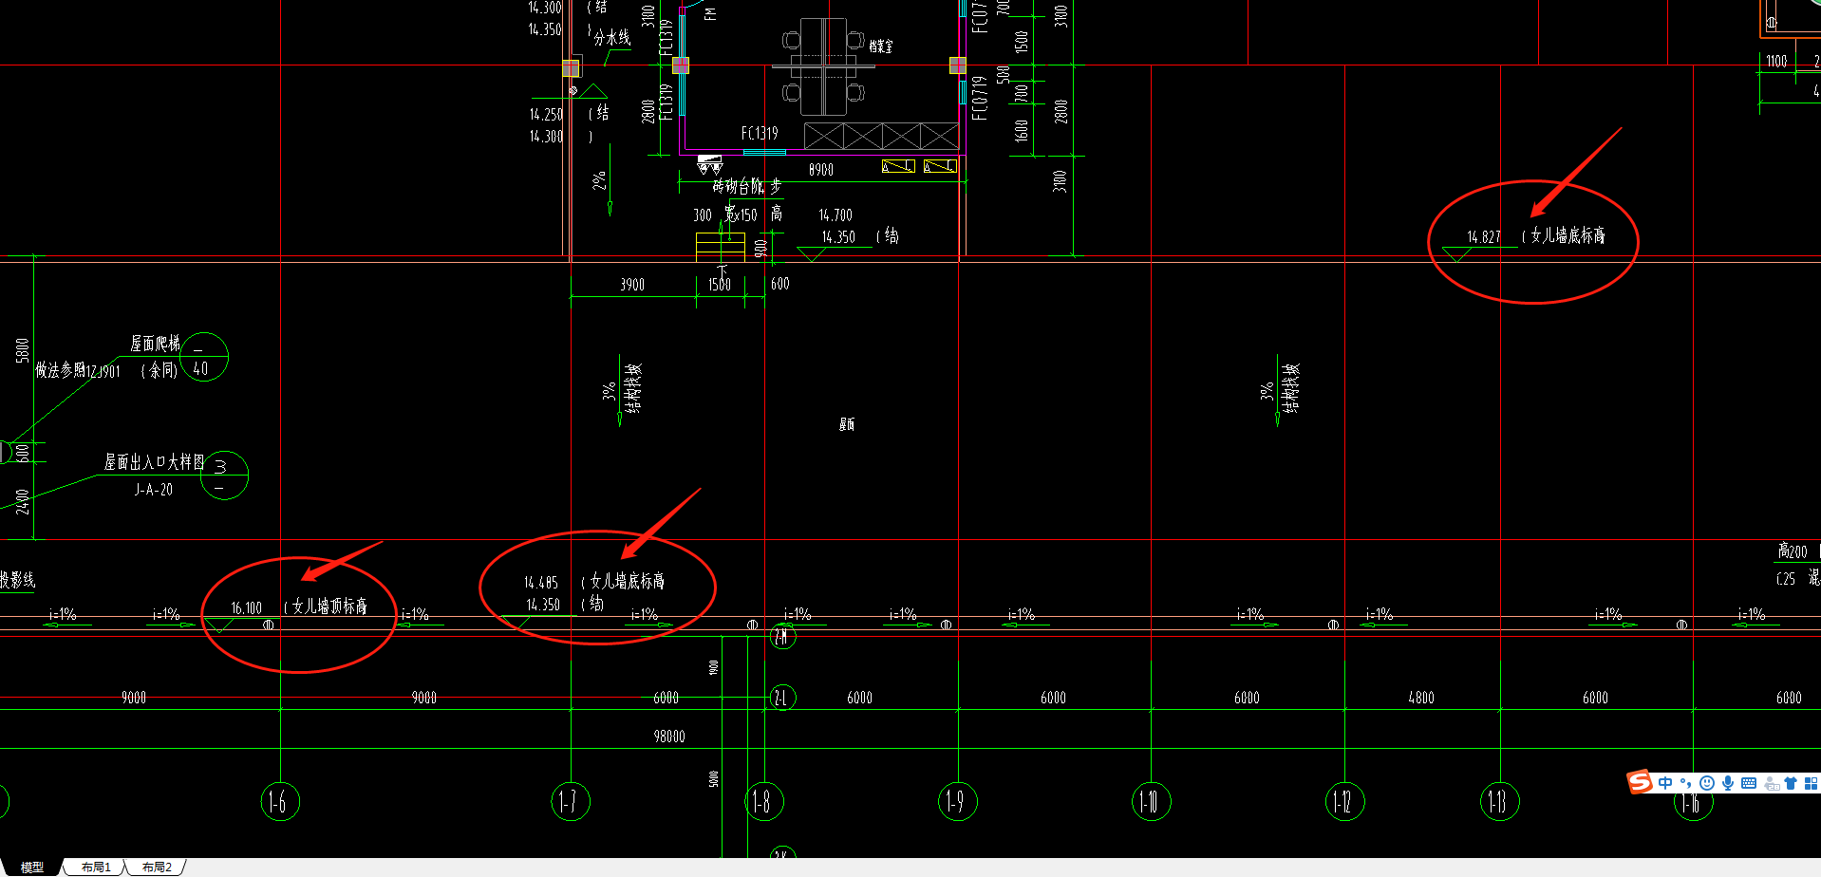Select the 做法参照12J901 note
This screenshot has height=877, width=1821.
click(78, 370)
